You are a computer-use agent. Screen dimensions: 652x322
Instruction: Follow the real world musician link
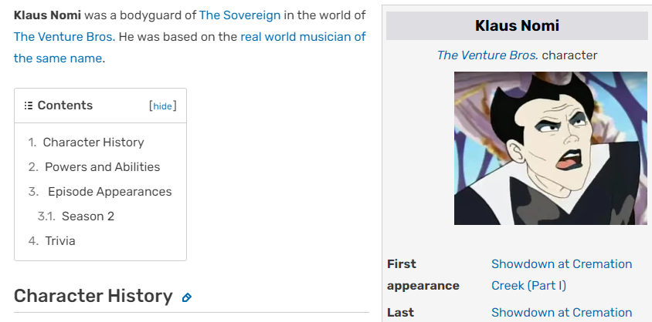(303, 36)
